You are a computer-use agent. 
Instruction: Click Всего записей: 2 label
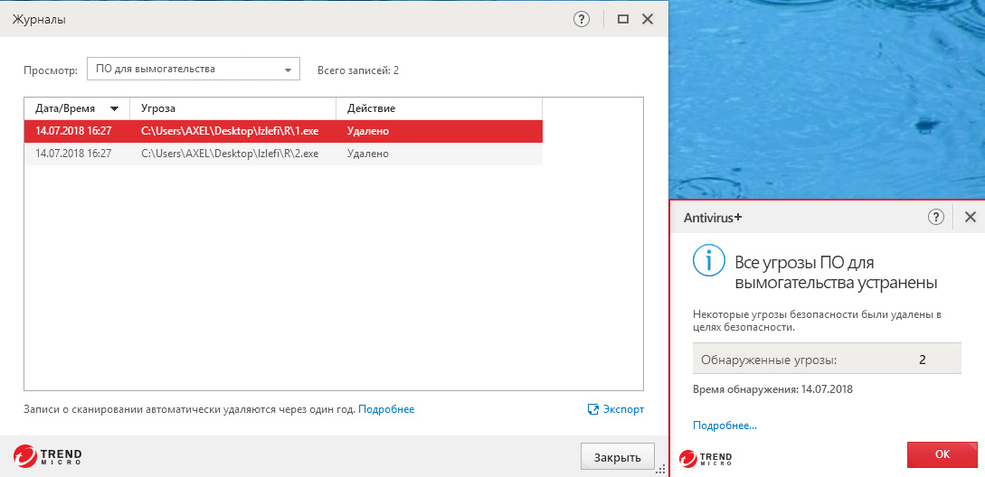[358, 70]
